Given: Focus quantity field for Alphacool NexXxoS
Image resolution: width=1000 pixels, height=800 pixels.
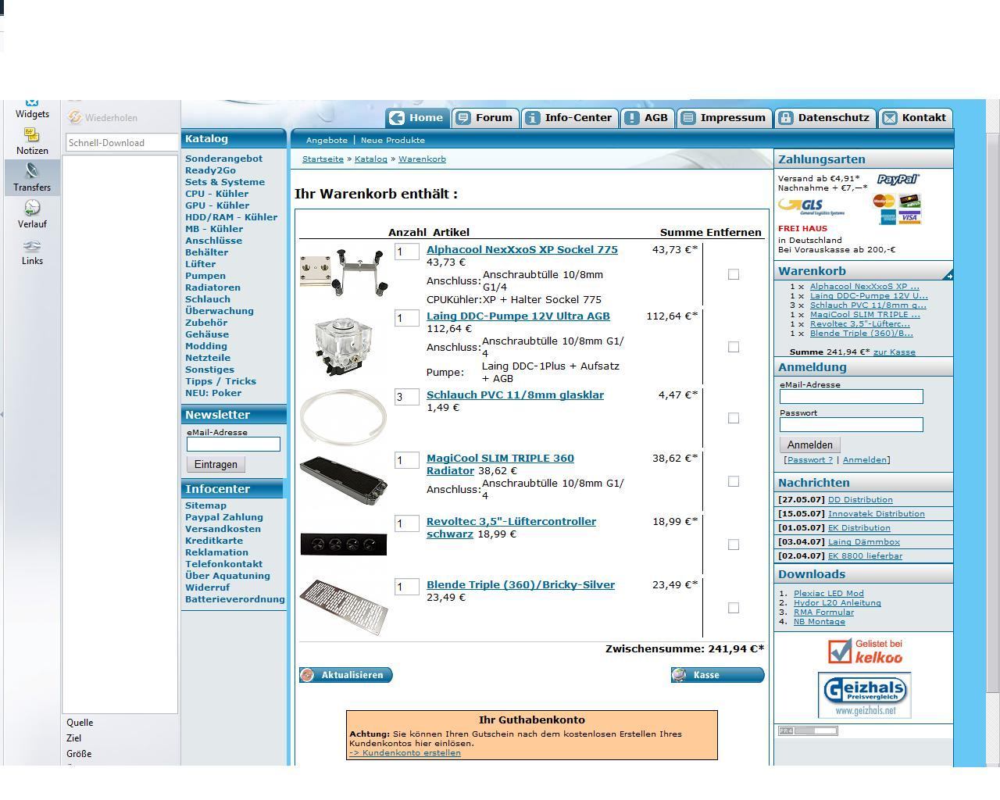Looking at the screenshot, I should pos(406,252).
